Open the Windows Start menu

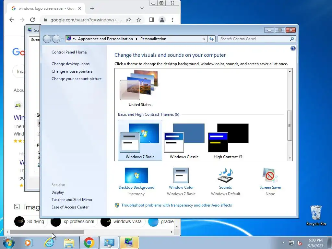(9, 243)
